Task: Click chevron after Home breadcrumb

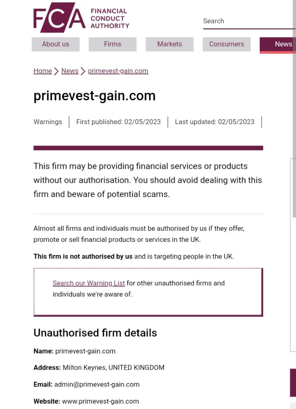Action: pos(56,71)
